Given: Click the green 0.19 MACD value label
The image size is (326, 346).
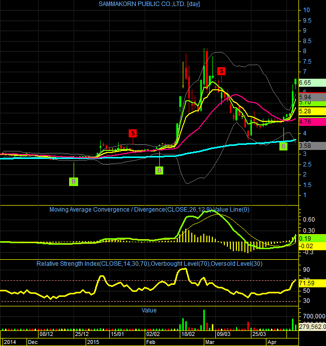Looking at the screenshot, I should [312, 239].
